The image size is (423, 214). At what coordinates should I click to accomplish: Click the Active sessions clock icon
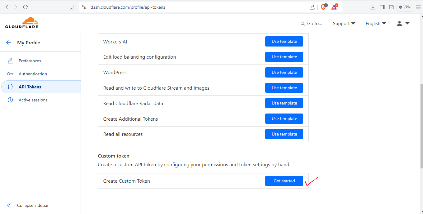coord(10,100)
